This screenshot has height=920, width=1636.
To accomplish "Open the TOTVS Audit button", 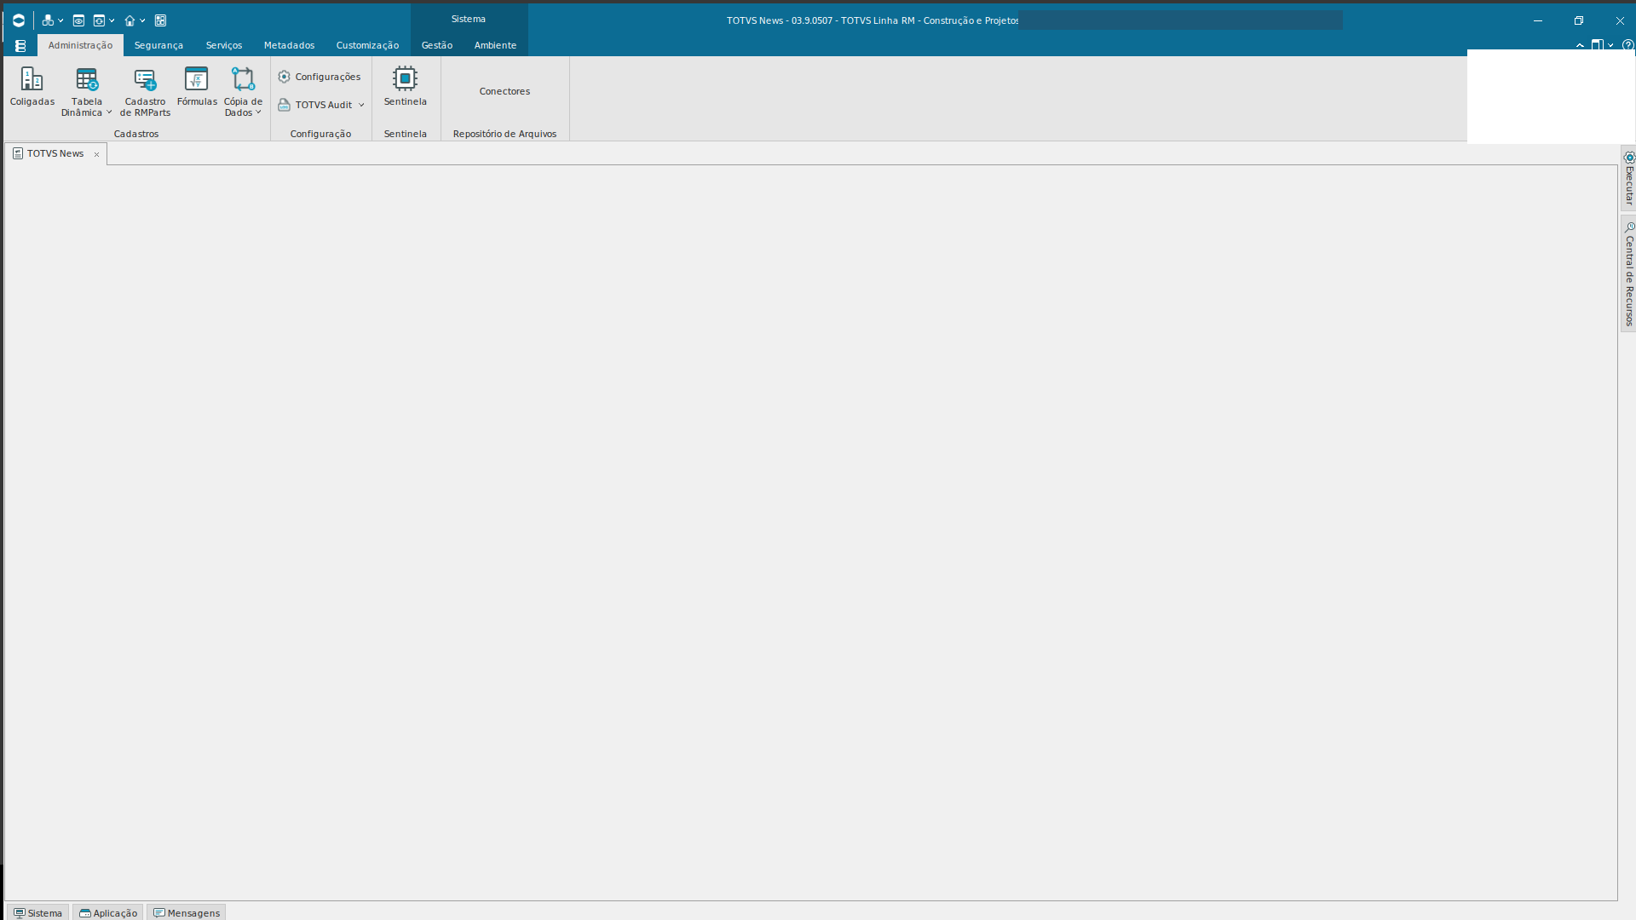I will (x=323, y=105).
